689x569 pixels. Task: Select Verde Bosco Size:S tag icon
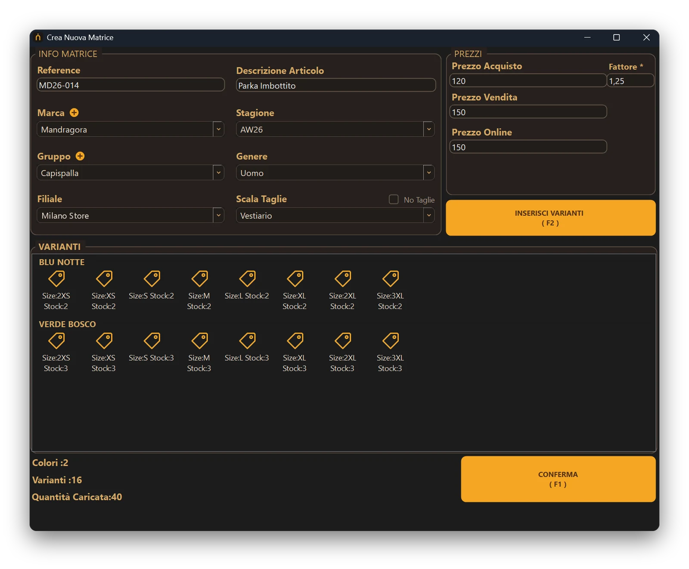[x=152, y=340]
